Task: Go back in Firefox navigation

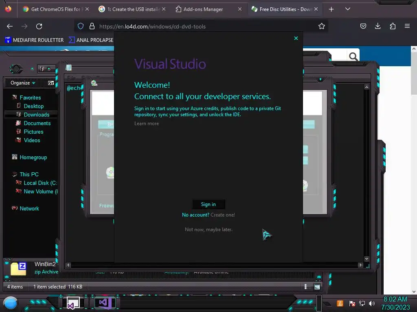Action: point(10,26)
